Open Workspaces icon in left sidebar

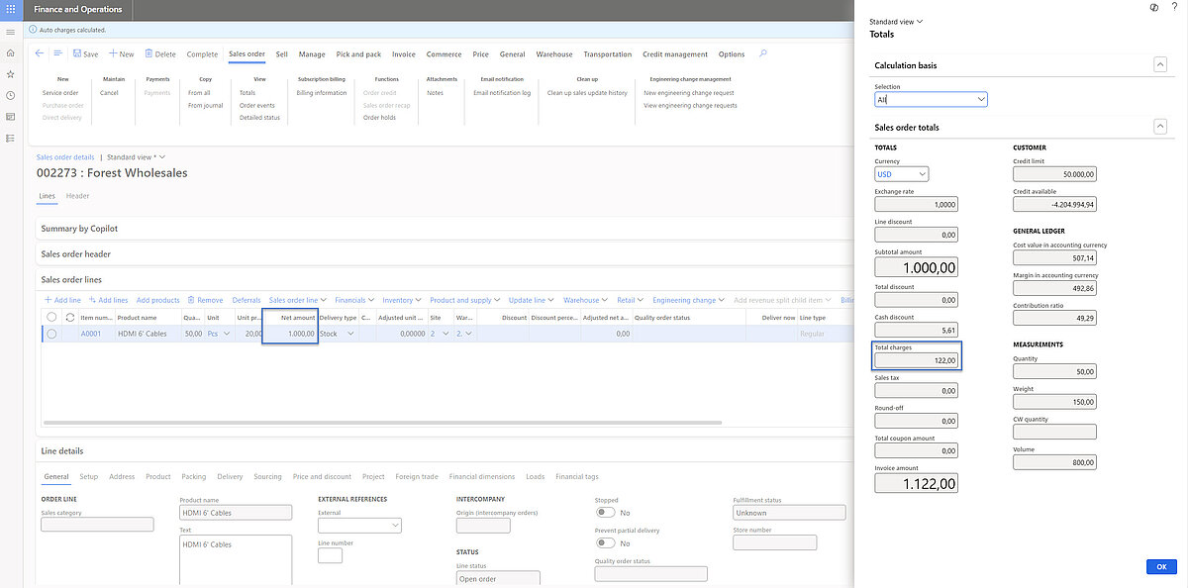(10, 117)
